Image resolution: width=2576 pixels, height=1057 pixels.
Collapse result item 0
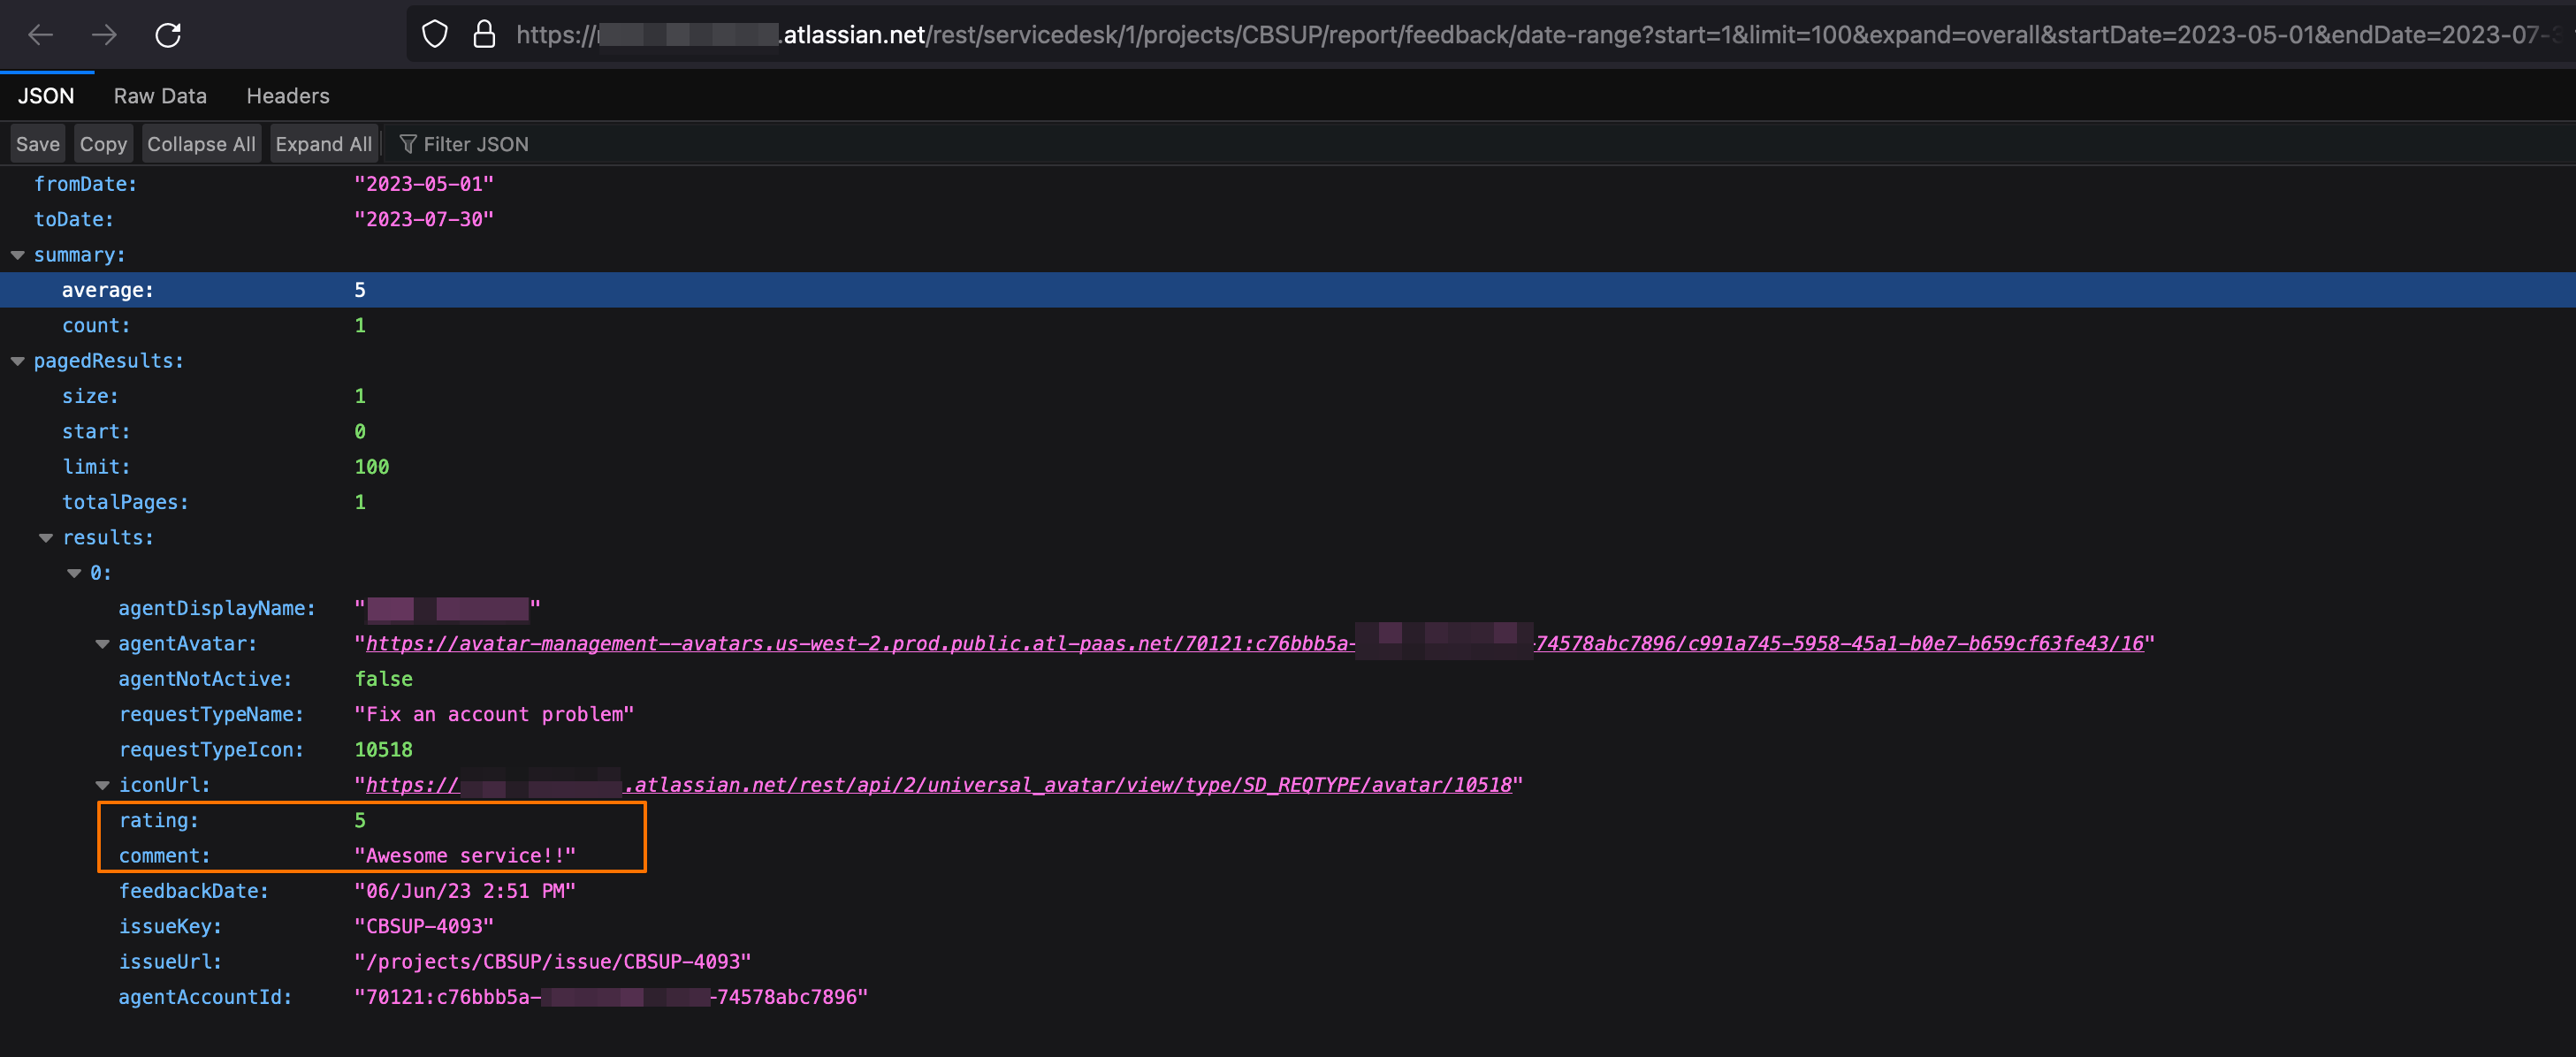pos(74,573)
